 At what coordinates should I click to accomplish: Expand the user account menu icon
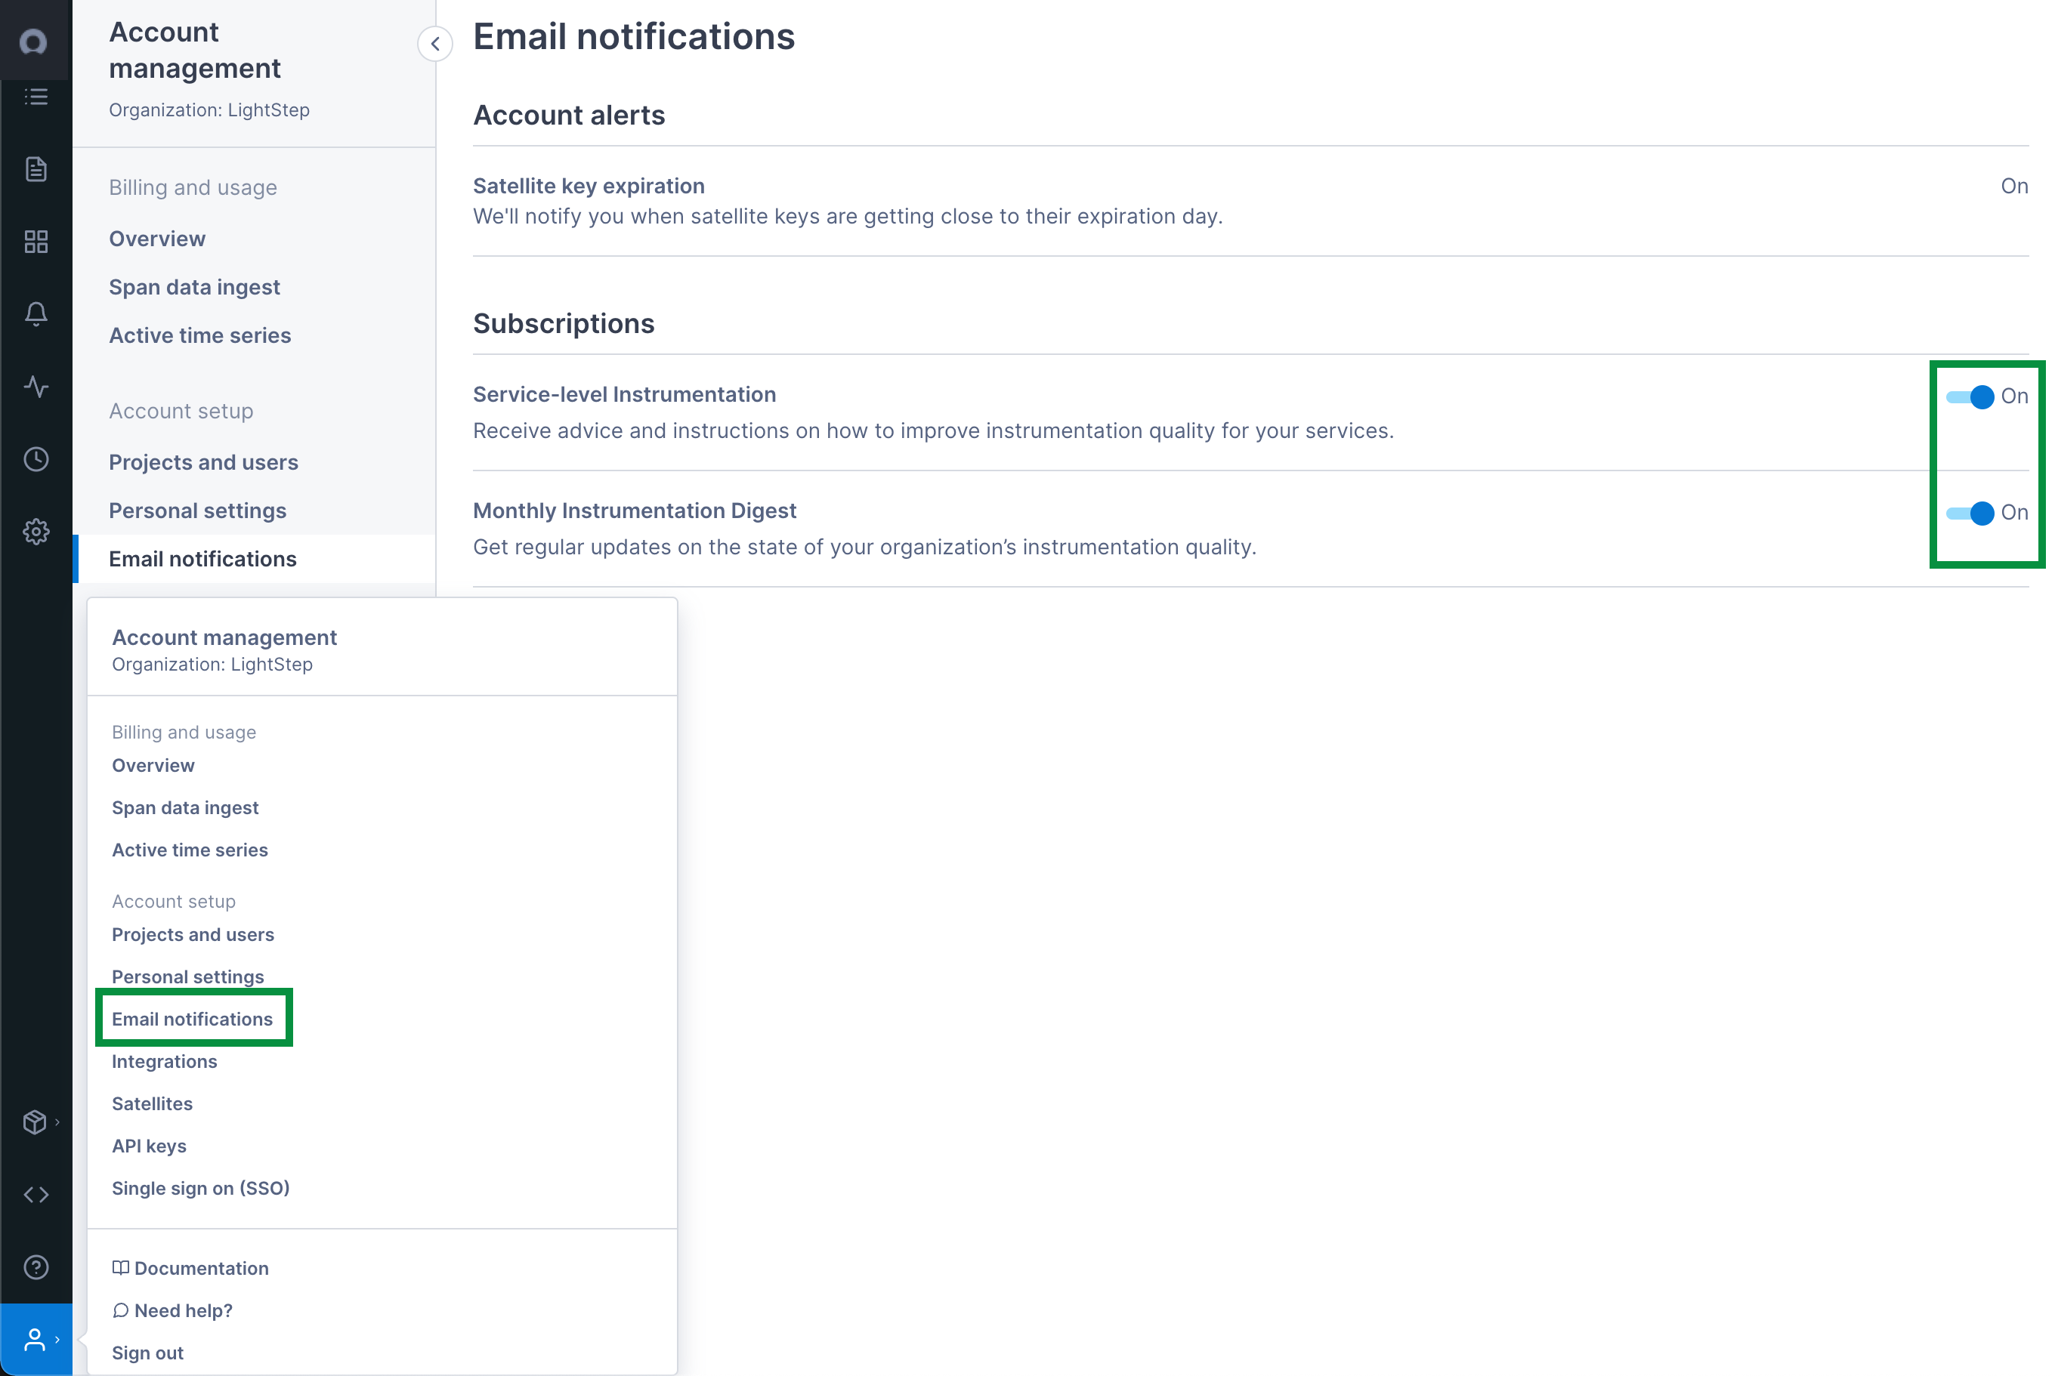[x=36, y=1339]
